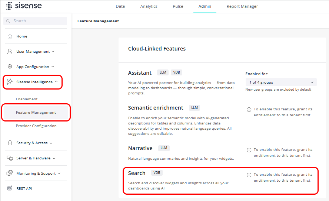The image size is (329, 201).
Task: Click VDB badge next to Search
Action: click(x=157, y=173)
